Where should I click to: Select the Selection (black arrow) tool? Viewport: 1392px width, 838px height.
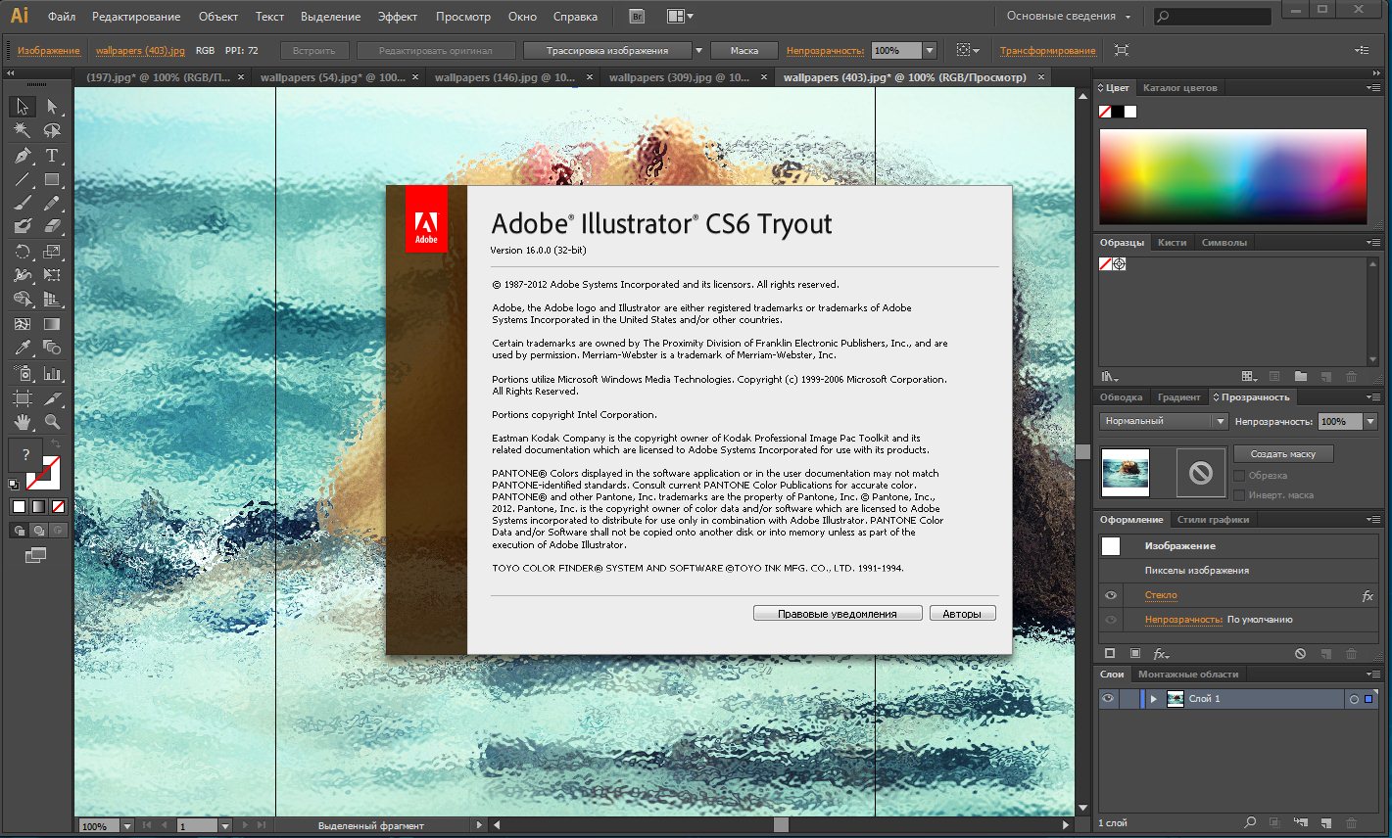[23, 107]
